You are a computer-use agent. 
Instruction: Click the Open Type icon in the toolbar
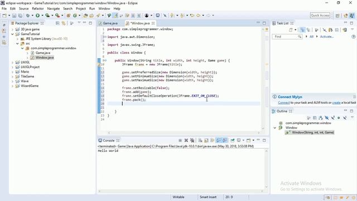85,16
